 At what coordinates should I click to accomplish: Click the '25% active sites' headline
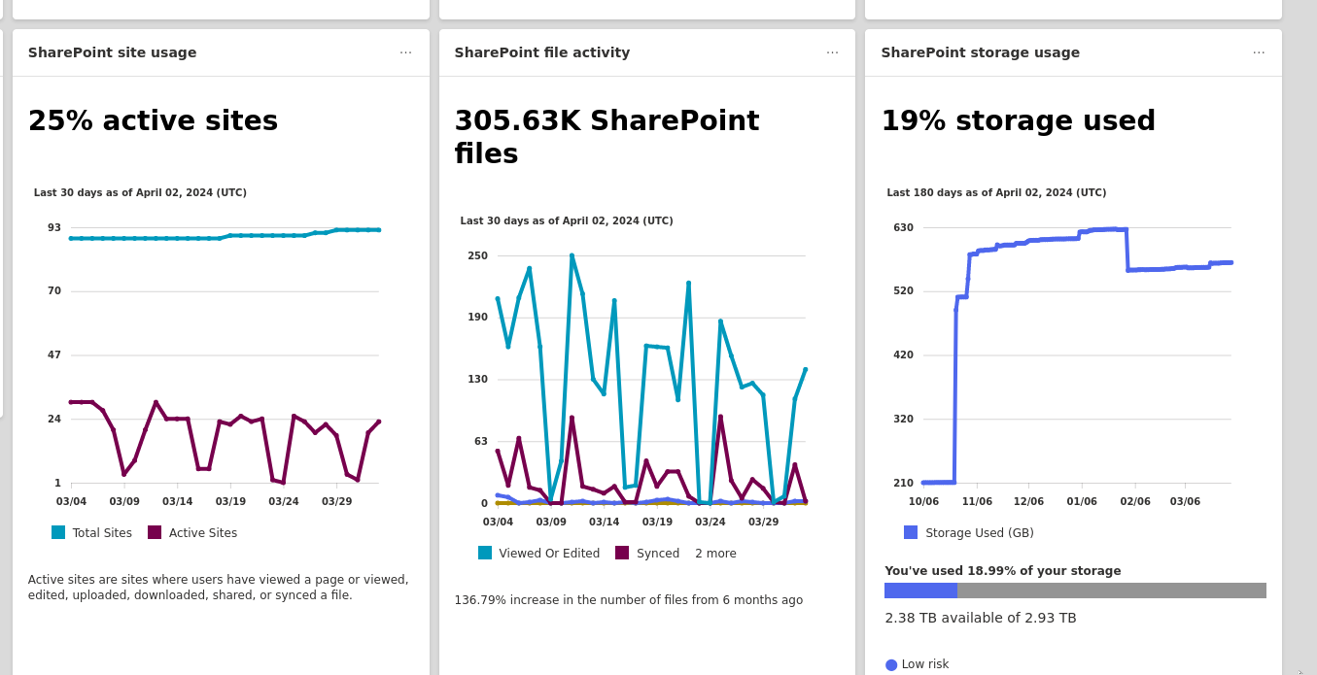pos(153,121)
